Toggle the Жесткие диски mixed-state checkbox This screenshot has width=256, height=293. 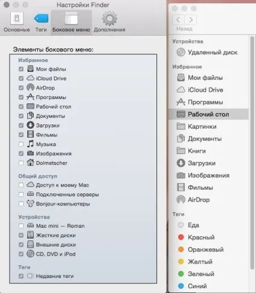click(21, 235)
